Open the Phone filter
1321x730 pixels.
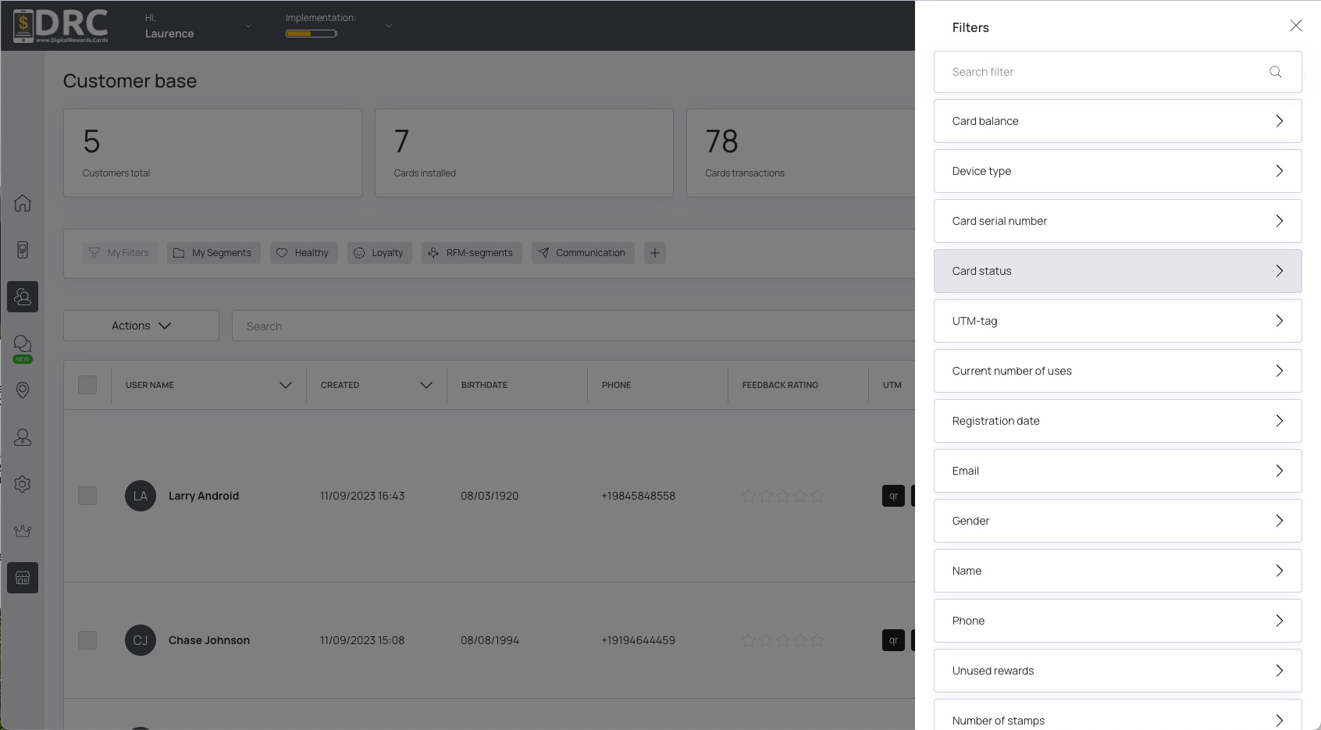(1117, 621)
